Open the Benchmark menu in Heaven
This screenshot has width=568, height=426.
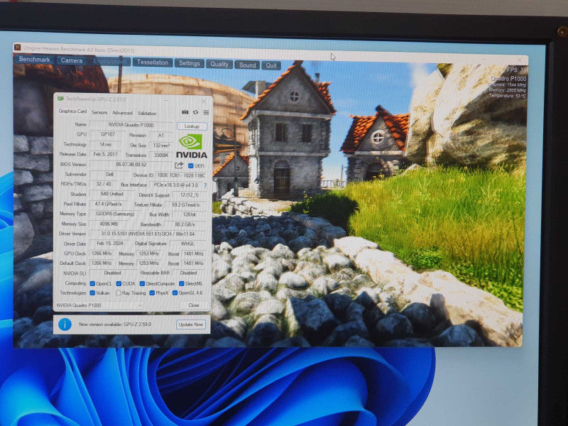point(34,59)
